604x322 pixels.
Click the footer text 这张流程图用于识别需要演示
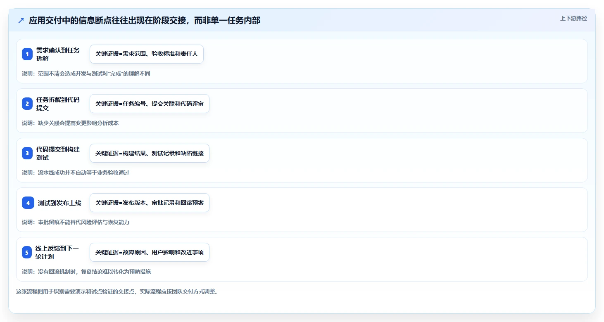pos(117,291)
